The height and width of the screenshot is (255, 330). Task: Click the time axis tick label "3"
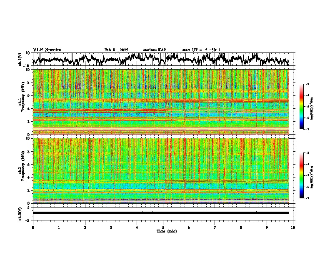click(111, 227)
